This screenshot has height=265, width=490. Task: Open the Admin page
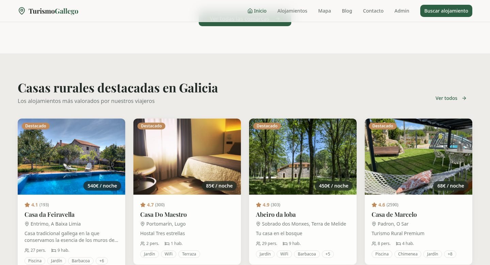(x=402, y=11)
